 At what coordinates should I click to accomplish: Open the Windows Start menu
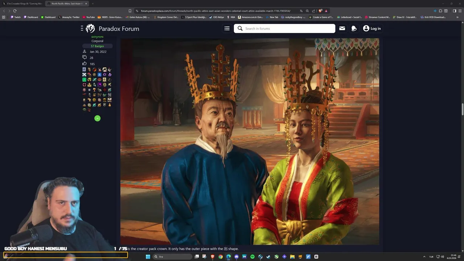tap(148, 257)
